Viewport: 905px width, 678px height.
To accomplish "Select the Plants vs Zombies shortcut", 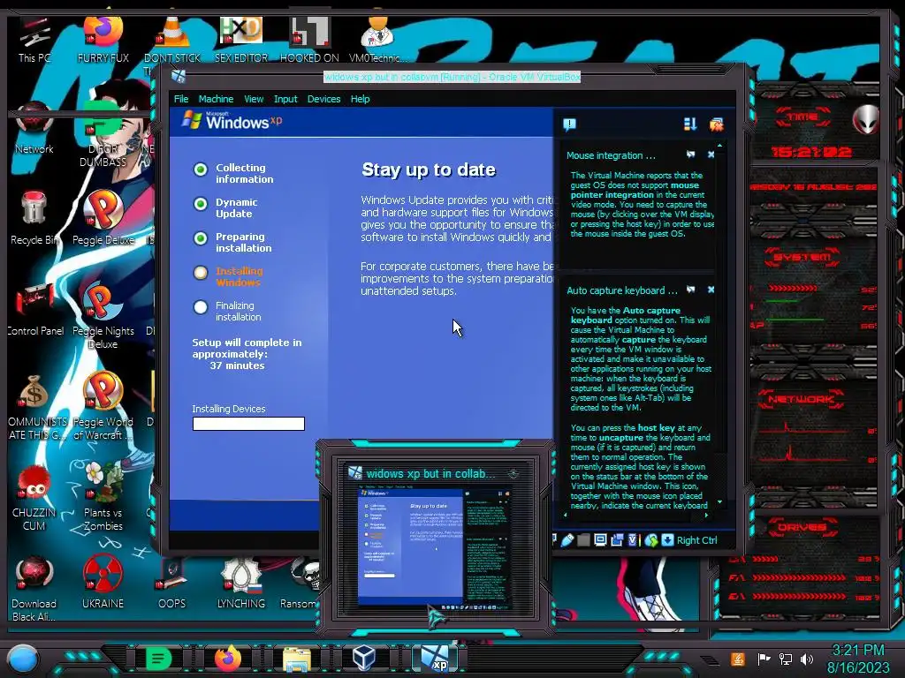I will pos(103,496).
